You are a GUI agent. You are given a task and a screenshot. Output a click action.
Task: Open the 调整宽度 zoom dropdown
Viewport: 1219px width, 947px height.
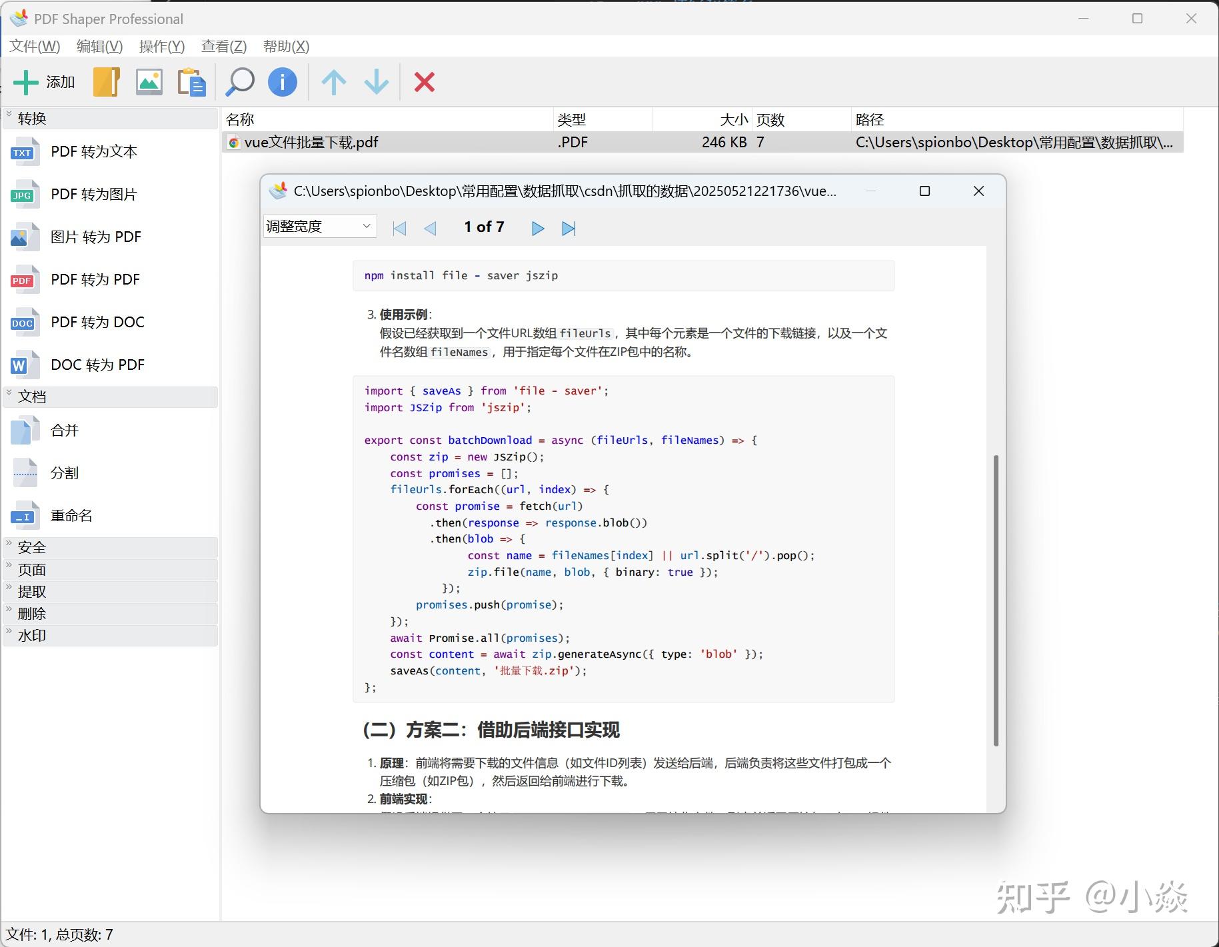coord(319,226)
